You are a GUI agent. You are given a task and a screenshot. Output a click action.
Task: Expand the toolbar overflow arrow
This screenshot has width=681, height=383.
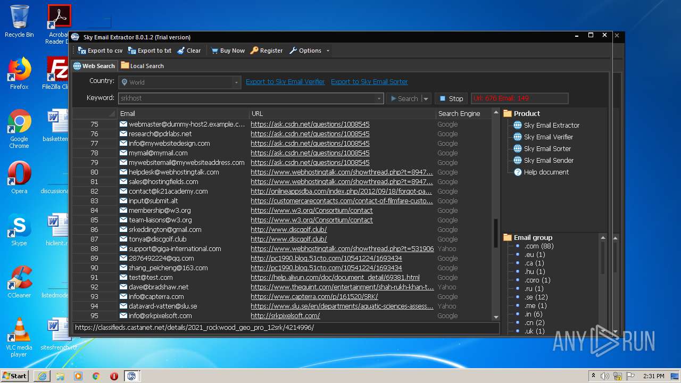(x=328, y=51)
